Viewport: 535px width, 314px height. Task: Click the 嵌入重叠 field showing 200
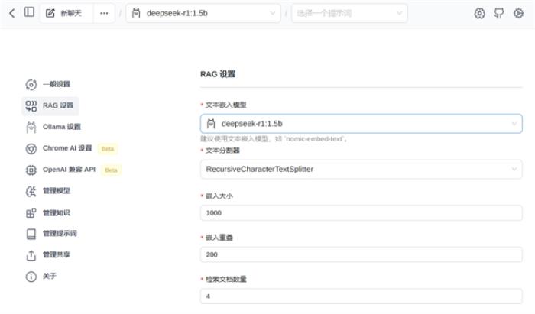click(361, 254)
